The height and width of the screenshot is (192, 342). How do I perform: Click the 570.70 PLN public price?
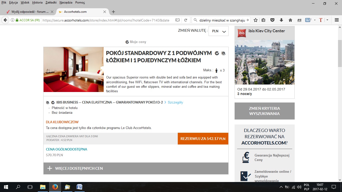[54, 155]
